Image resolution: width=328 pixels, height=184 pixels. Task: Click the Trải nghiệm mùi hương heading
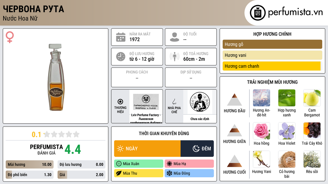coord(272,82)
